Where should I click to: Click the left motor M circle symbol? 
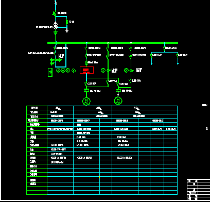86,101
